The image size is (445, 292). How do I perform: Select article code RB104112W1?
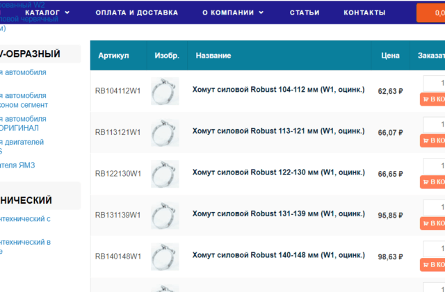[x=118, y=91]
